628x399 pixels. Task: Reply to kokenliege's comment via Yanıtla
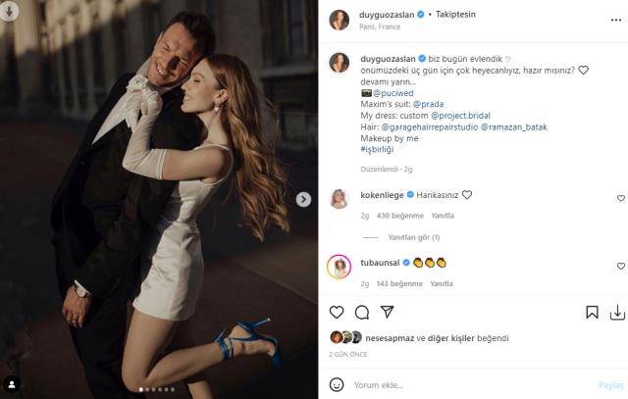point(443,216)
